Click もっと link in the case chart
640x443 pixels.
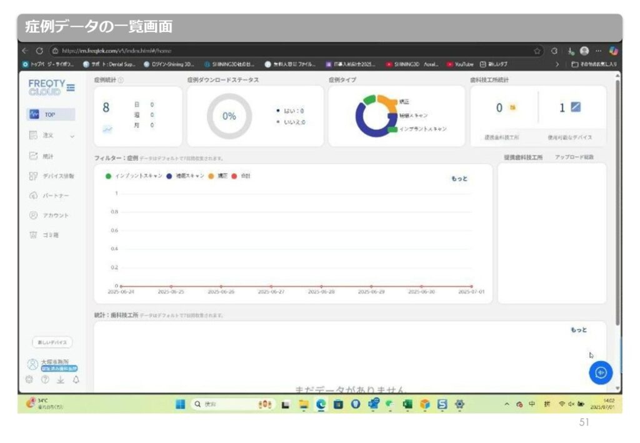point(459,179)
